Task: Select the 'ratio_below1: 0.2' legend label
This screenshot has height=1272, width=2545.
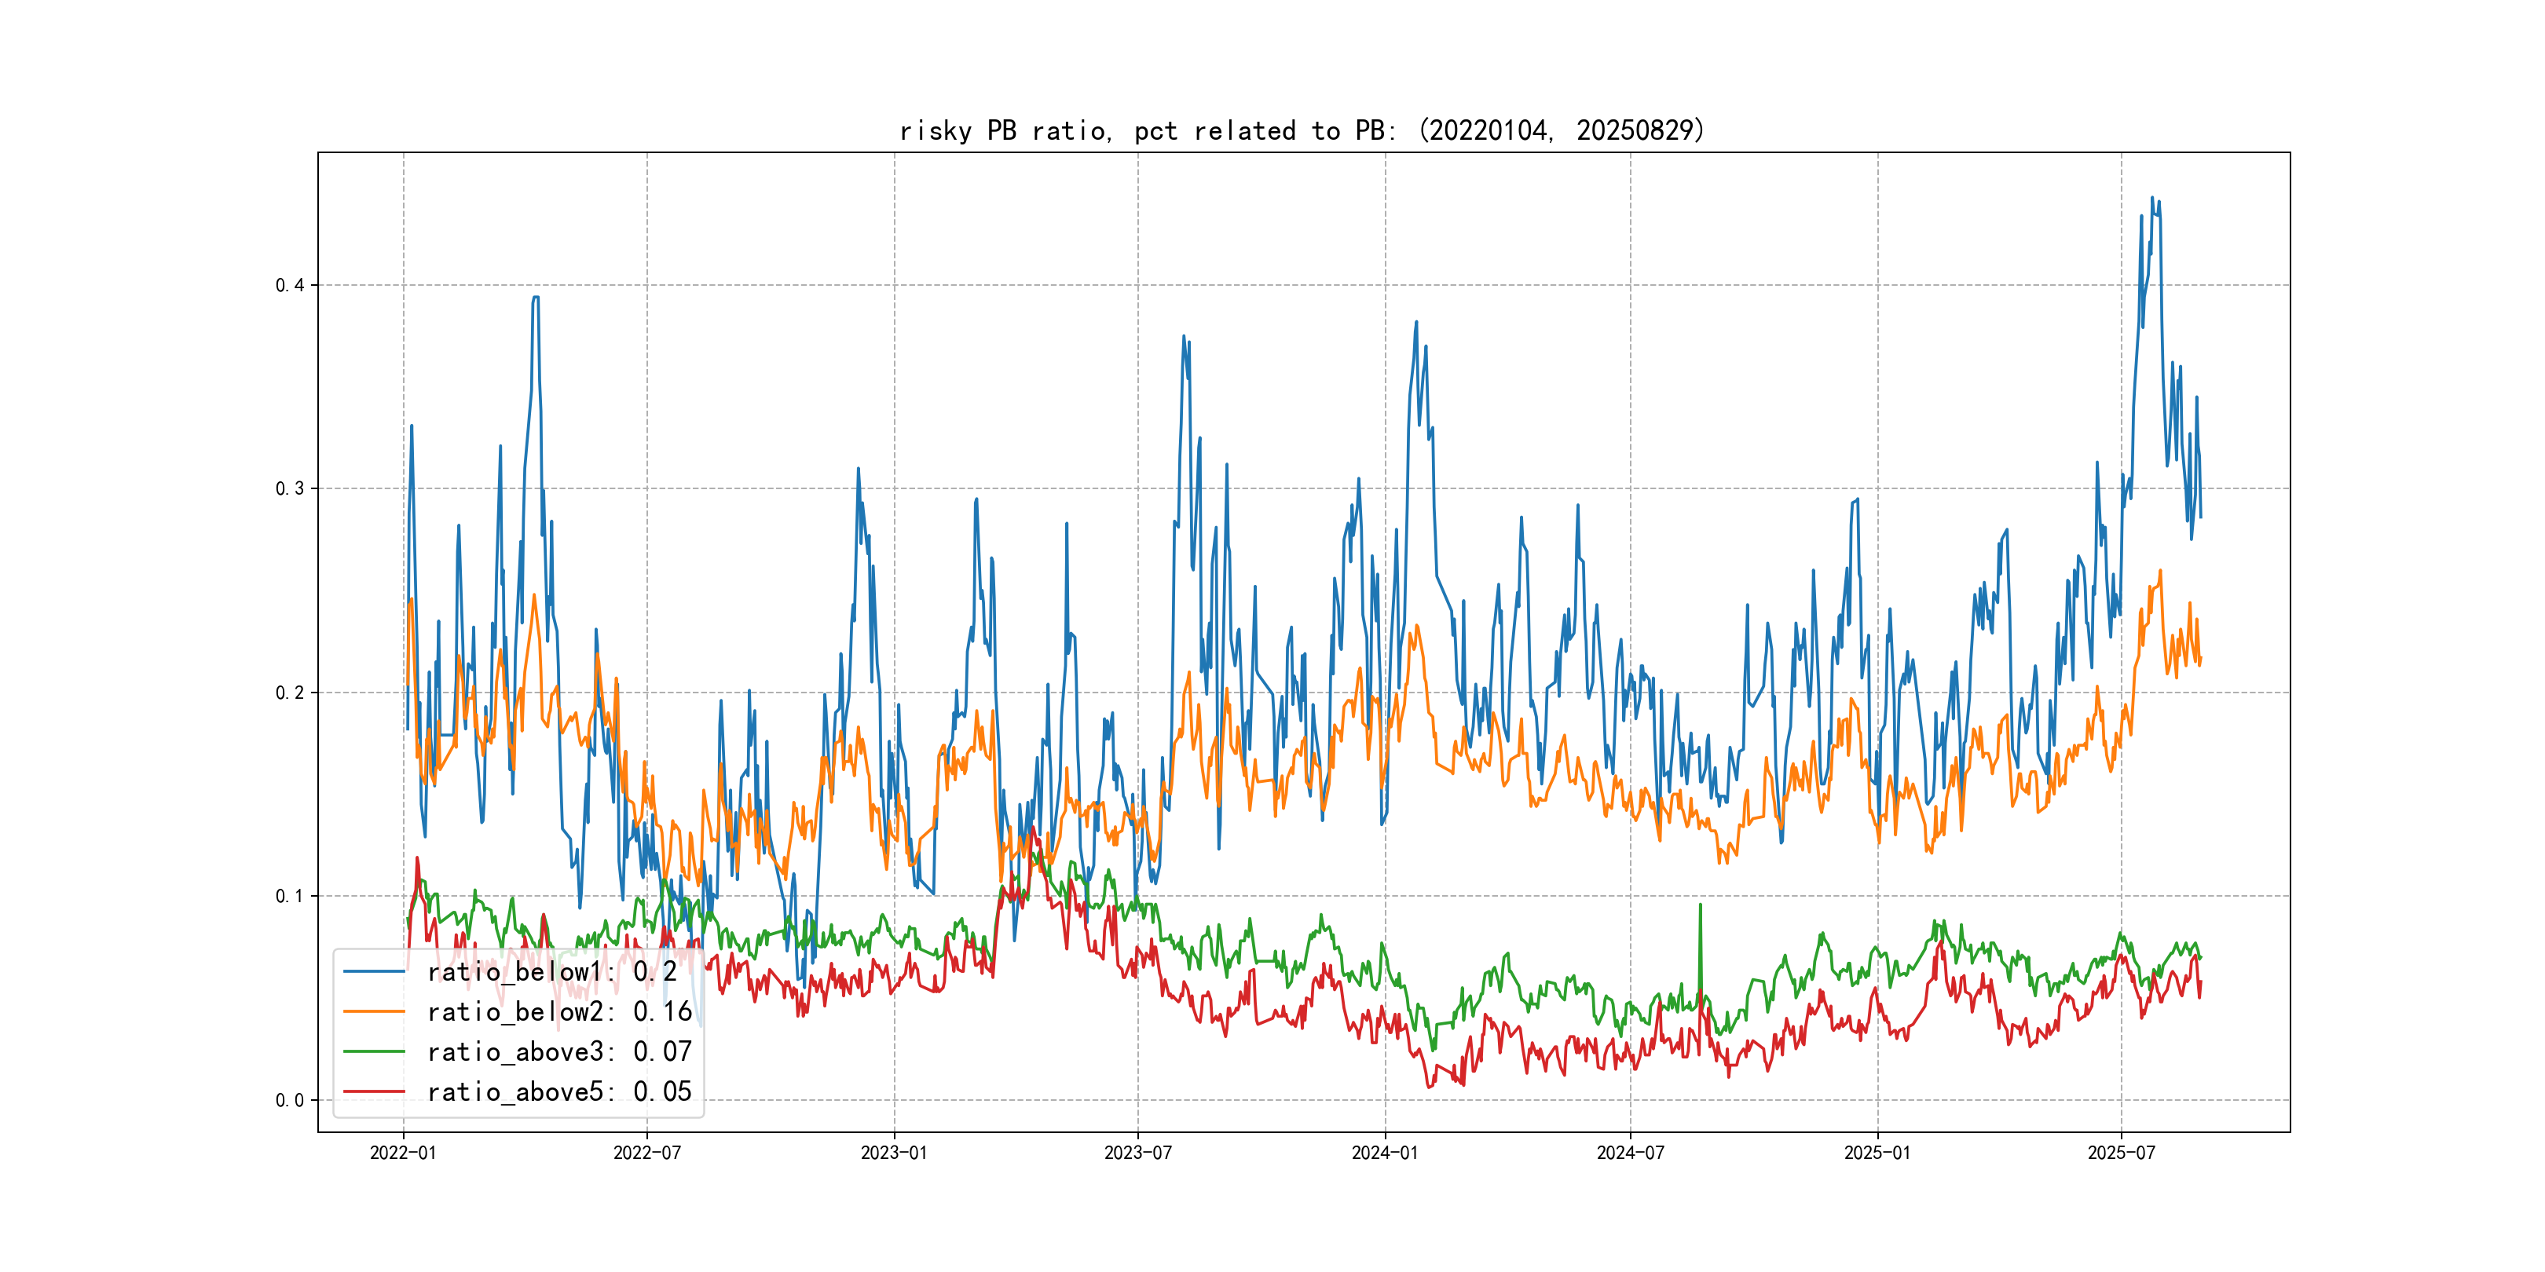Action: point(551,972)
